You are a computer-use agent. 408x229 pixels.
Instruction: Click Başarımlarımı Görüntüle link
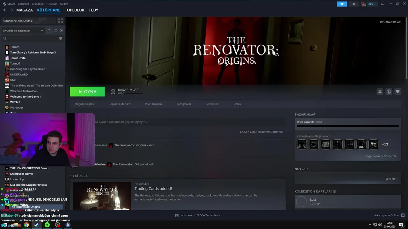tap(381, 156)
